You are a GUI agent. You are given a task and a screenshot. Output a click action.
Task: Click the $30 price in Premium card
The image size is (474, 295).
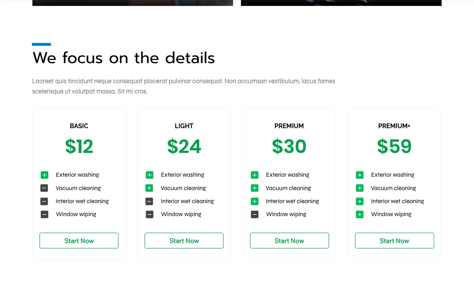(289, 146)
